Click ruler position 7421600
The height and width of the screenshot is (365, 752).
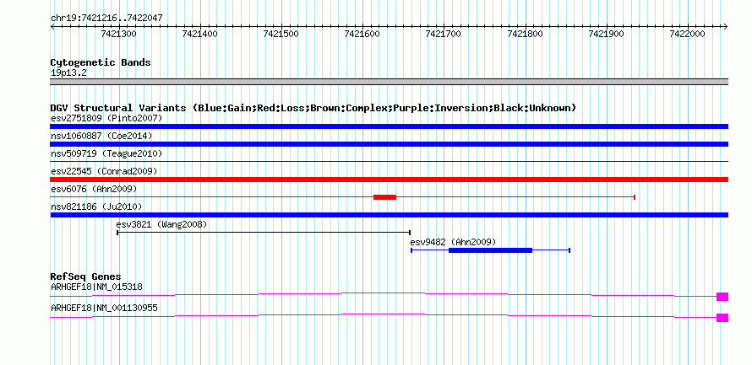pos(362,34)
